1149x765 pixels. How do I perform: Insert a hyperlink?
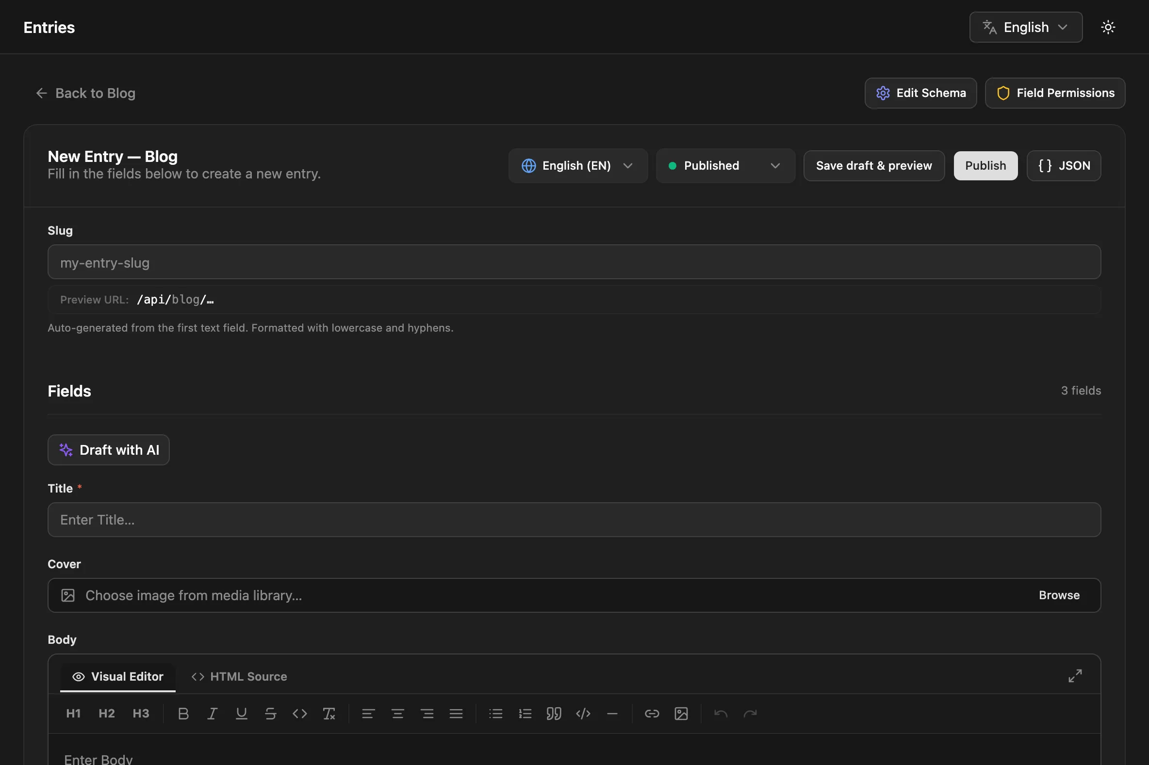click(x=652, y=713)
